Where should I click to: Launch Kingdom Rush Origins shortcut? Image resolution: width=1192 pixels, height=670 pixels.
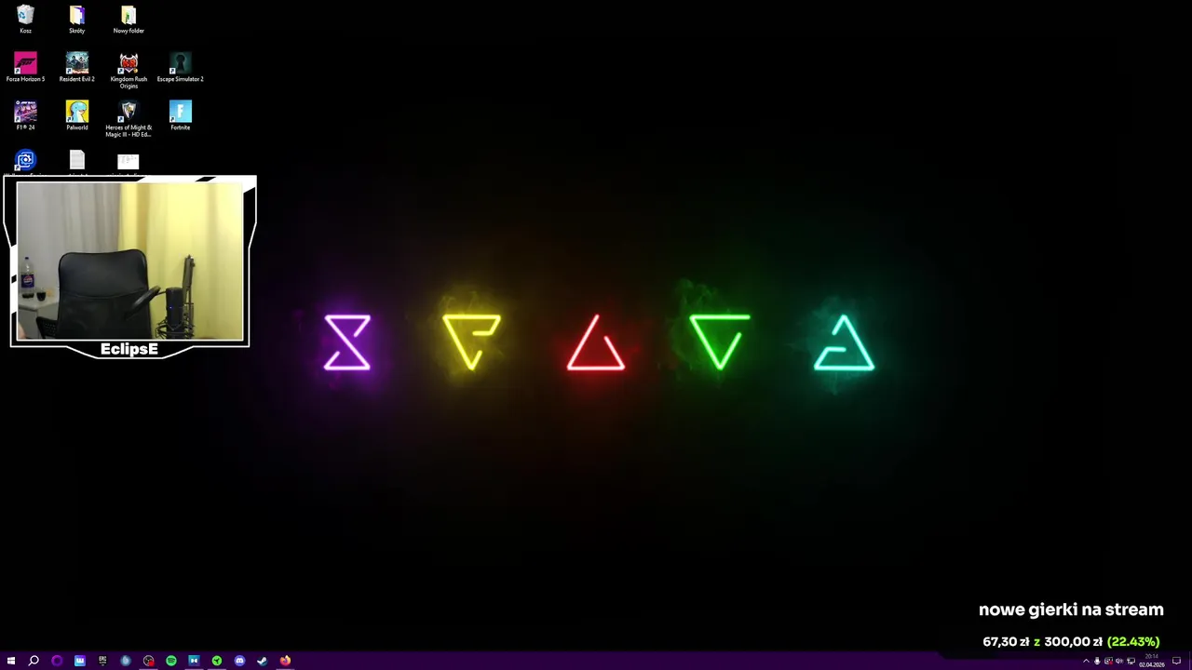[129, 71]
